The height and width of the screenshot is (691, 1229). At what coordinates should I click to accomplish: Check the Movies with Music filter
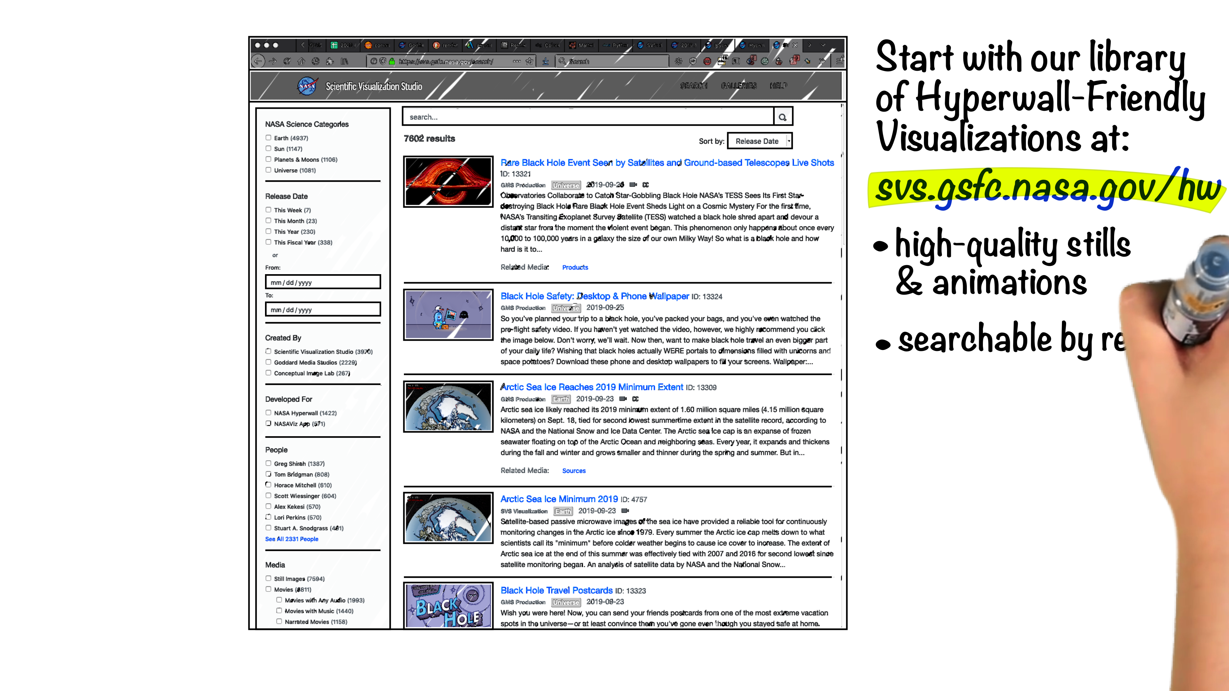pyautogui.click(x=279, y=611)
